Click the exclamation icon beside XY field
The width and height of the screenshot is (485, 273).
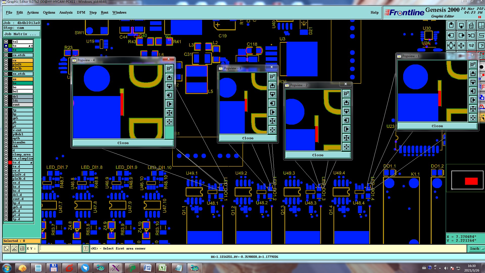(86, 248)
